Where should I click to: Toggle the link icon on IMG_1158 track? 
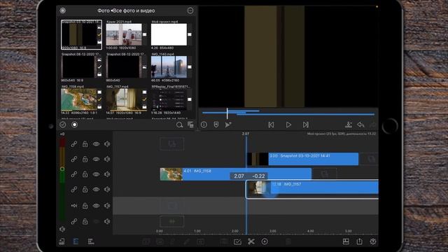tap(74, 174)
